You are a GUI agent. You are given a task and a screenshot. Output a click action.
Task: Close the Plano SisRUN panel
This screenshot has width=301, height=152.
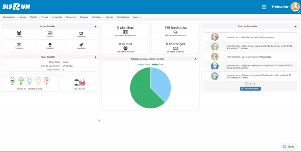(96, 57)
